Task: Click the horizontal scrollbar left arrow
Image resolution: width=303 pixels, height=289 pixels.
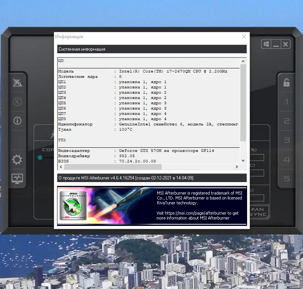Action: coord(61,167)
